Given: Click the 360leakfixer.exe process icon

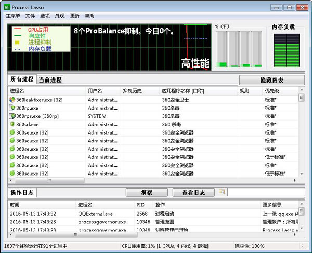Looking at the screenshot, I should 12,100.
